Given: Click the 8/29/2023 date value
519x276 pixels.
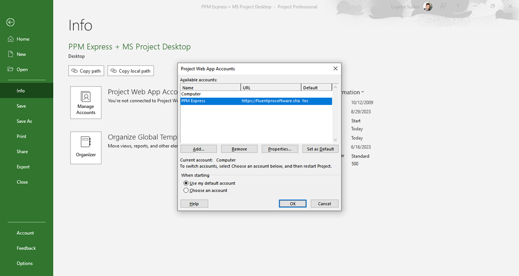Looking at the screenshot, I should 361,111.
